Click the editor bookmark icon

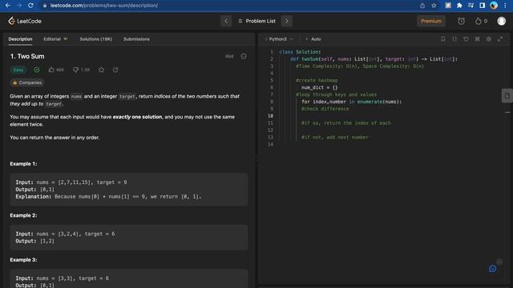click(x=443, y=39)
